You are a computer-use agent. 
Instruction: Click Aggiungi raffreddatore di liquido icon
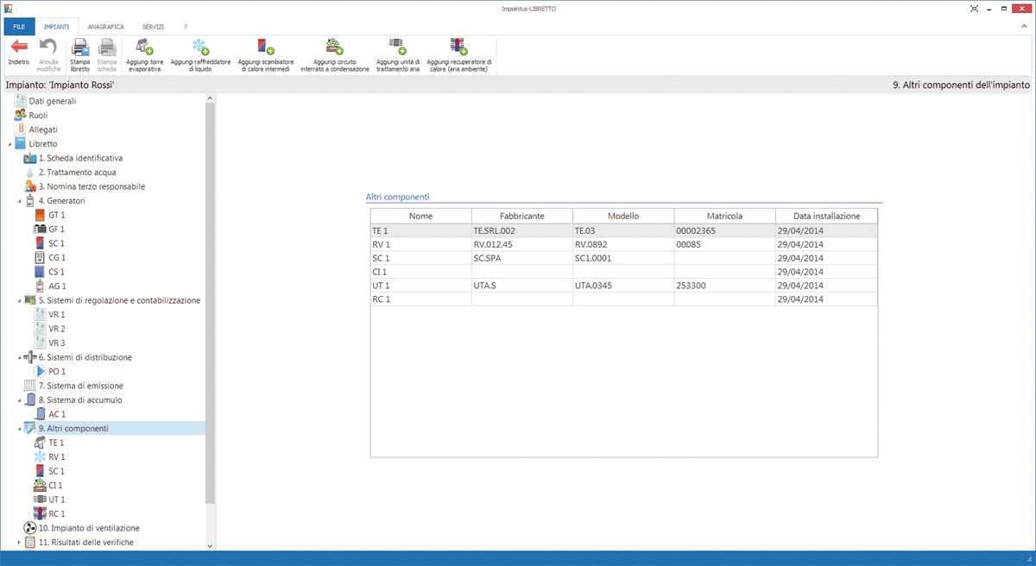pos(200,48)
